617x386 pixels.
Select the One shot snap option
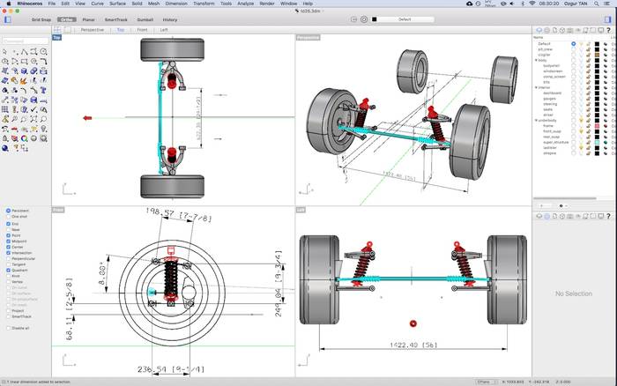coord(8,217)
